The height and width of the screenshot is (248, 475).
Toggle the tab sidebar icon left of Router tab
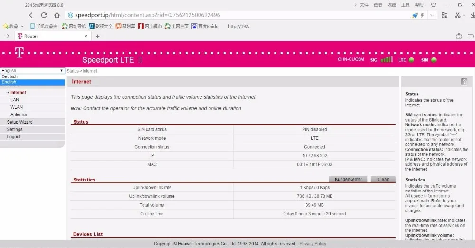click(7, 36)
